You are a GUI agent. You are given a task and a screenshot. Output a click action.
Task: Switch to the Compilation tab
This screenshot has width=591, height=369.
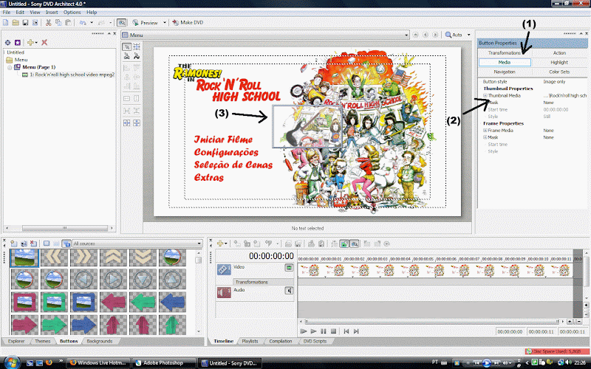[281, 341]
